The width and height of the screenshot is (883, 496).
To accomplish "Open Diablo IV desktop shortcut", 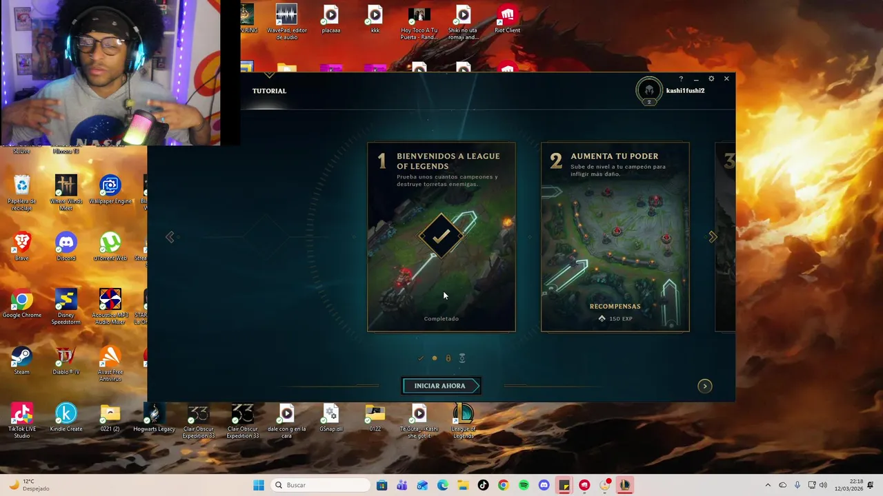I will coord(66,361).
